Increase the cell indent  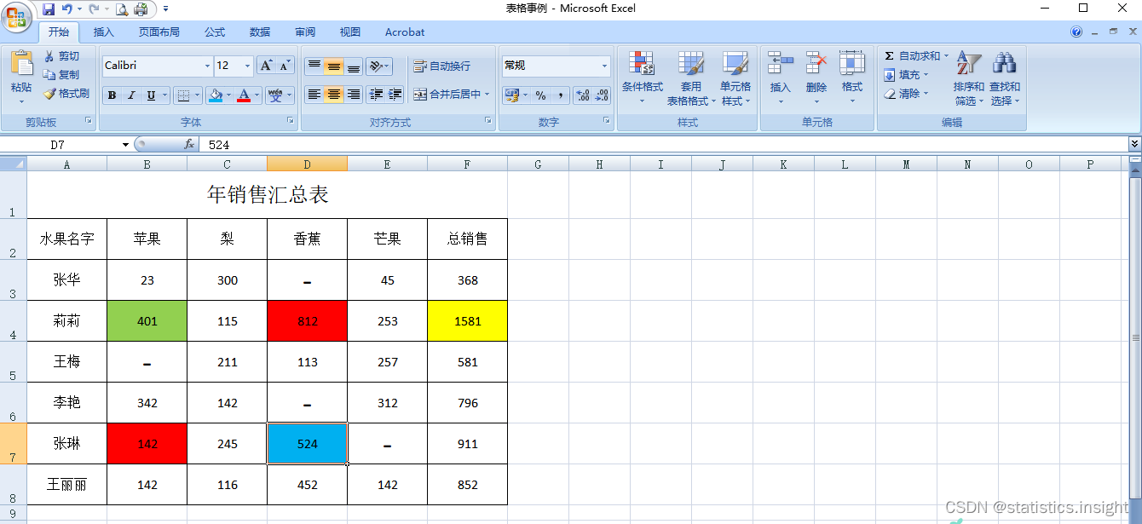click(x=395, y=95)
